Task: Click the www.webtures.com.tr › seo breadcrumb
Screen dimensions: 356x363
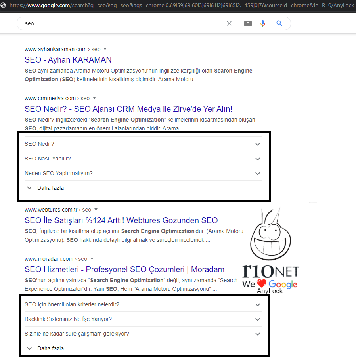Action: (x=58, y=210)
